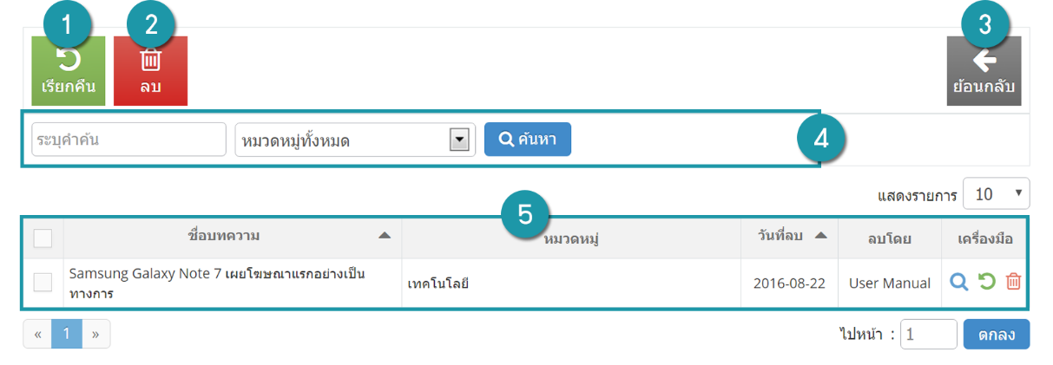The height and width of the screenshot is (365, 1053).
Task: Sort by deleted date (วันที่ลบ) arrow
Action: coord(820,236)
